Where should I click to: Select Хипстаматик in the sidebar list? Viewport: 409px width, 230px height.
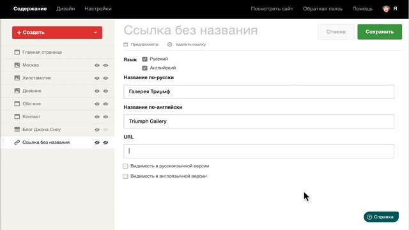pyautogui.click(x=37, y=78)
